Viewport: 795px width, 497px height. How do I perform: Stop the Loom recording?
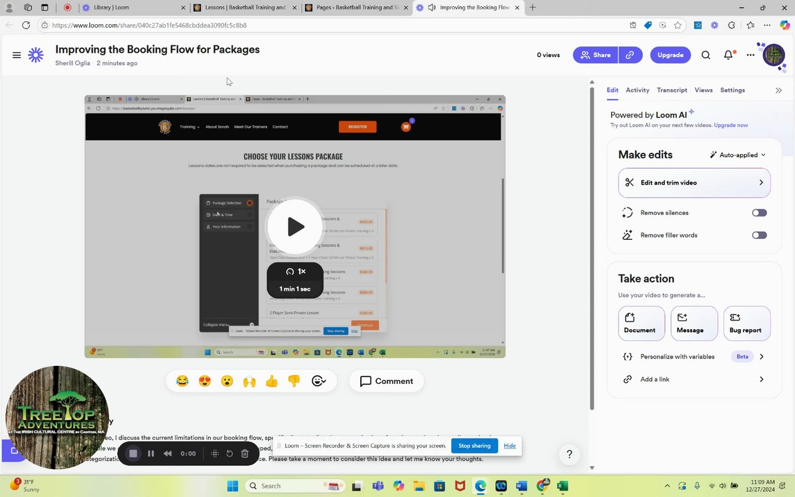click(x=133, y=454)
